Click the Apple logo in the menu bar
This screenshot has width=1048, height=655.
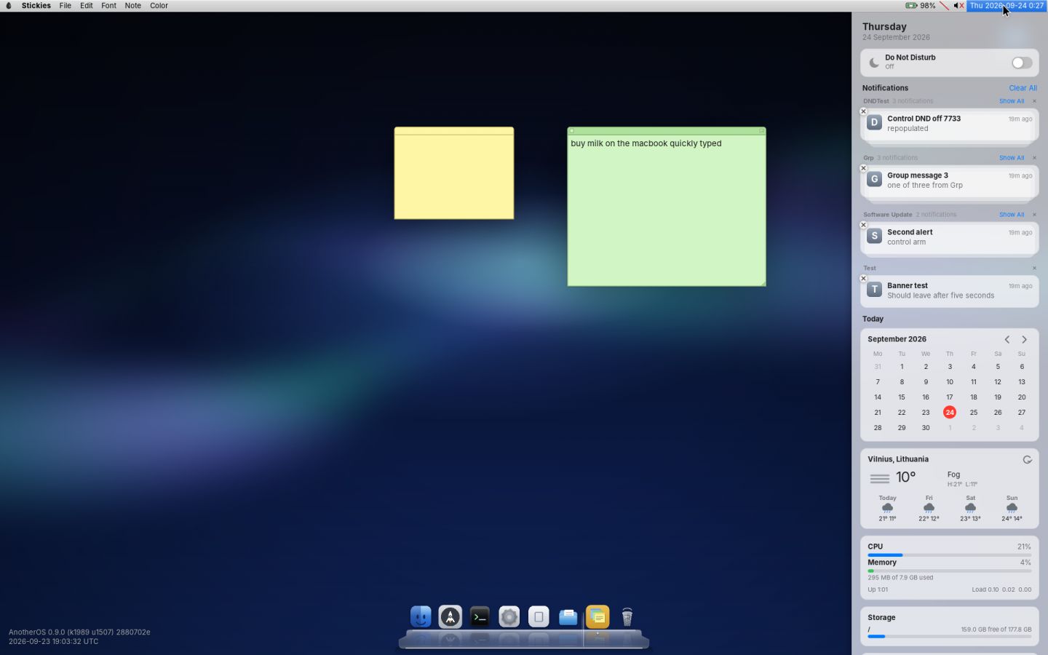pos(9,5)
